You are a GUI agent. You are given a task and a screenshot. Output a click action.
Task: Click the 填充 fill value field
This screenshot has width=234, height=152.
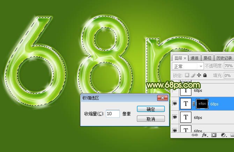(228, 75)
